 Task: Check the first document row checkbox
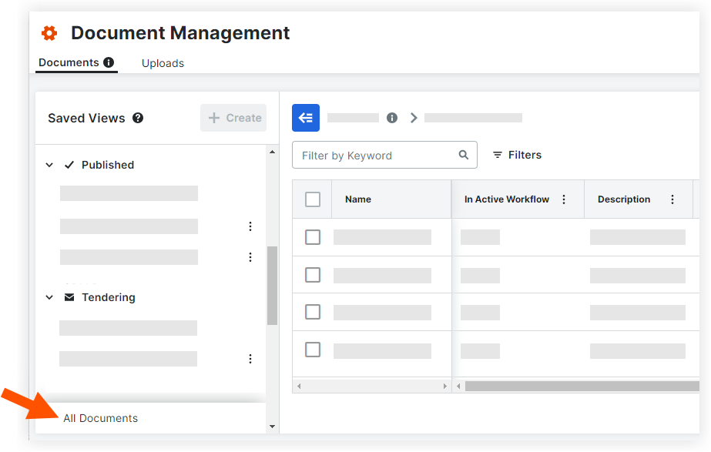(x=313, y=236)
